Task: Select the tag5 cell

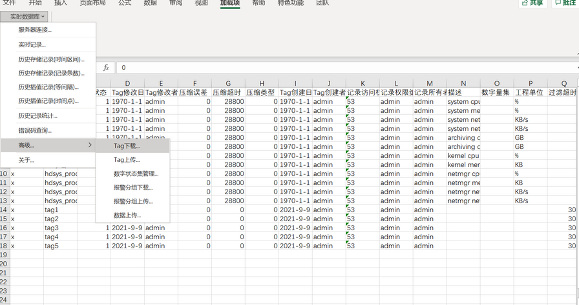Action: coord(61,246)
